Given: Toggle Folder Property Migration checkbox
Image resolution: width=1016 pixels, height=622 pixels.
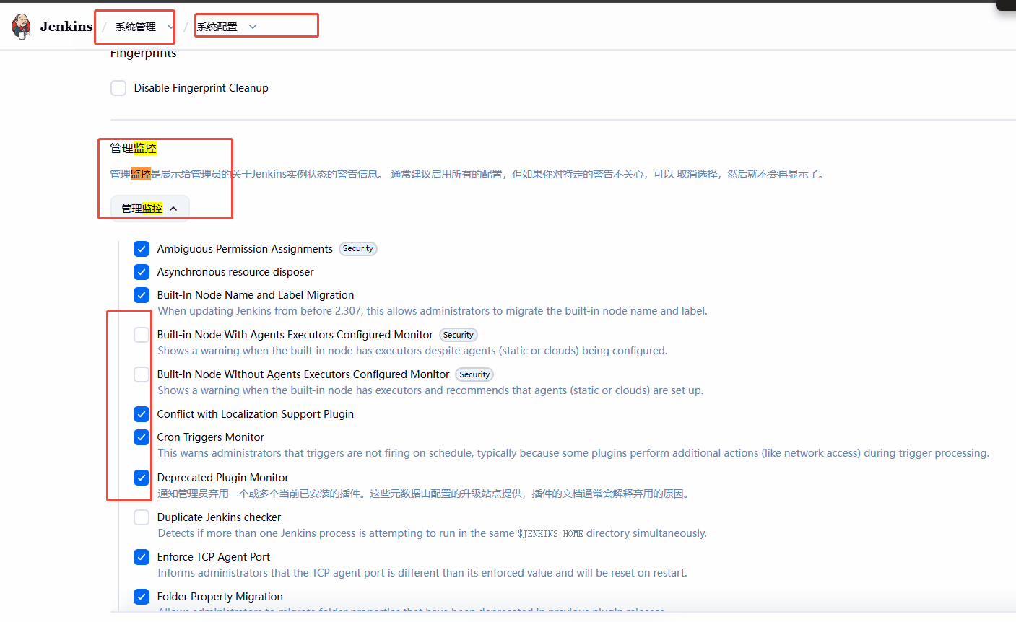Looking at the screenshot, I should point(142,597).
